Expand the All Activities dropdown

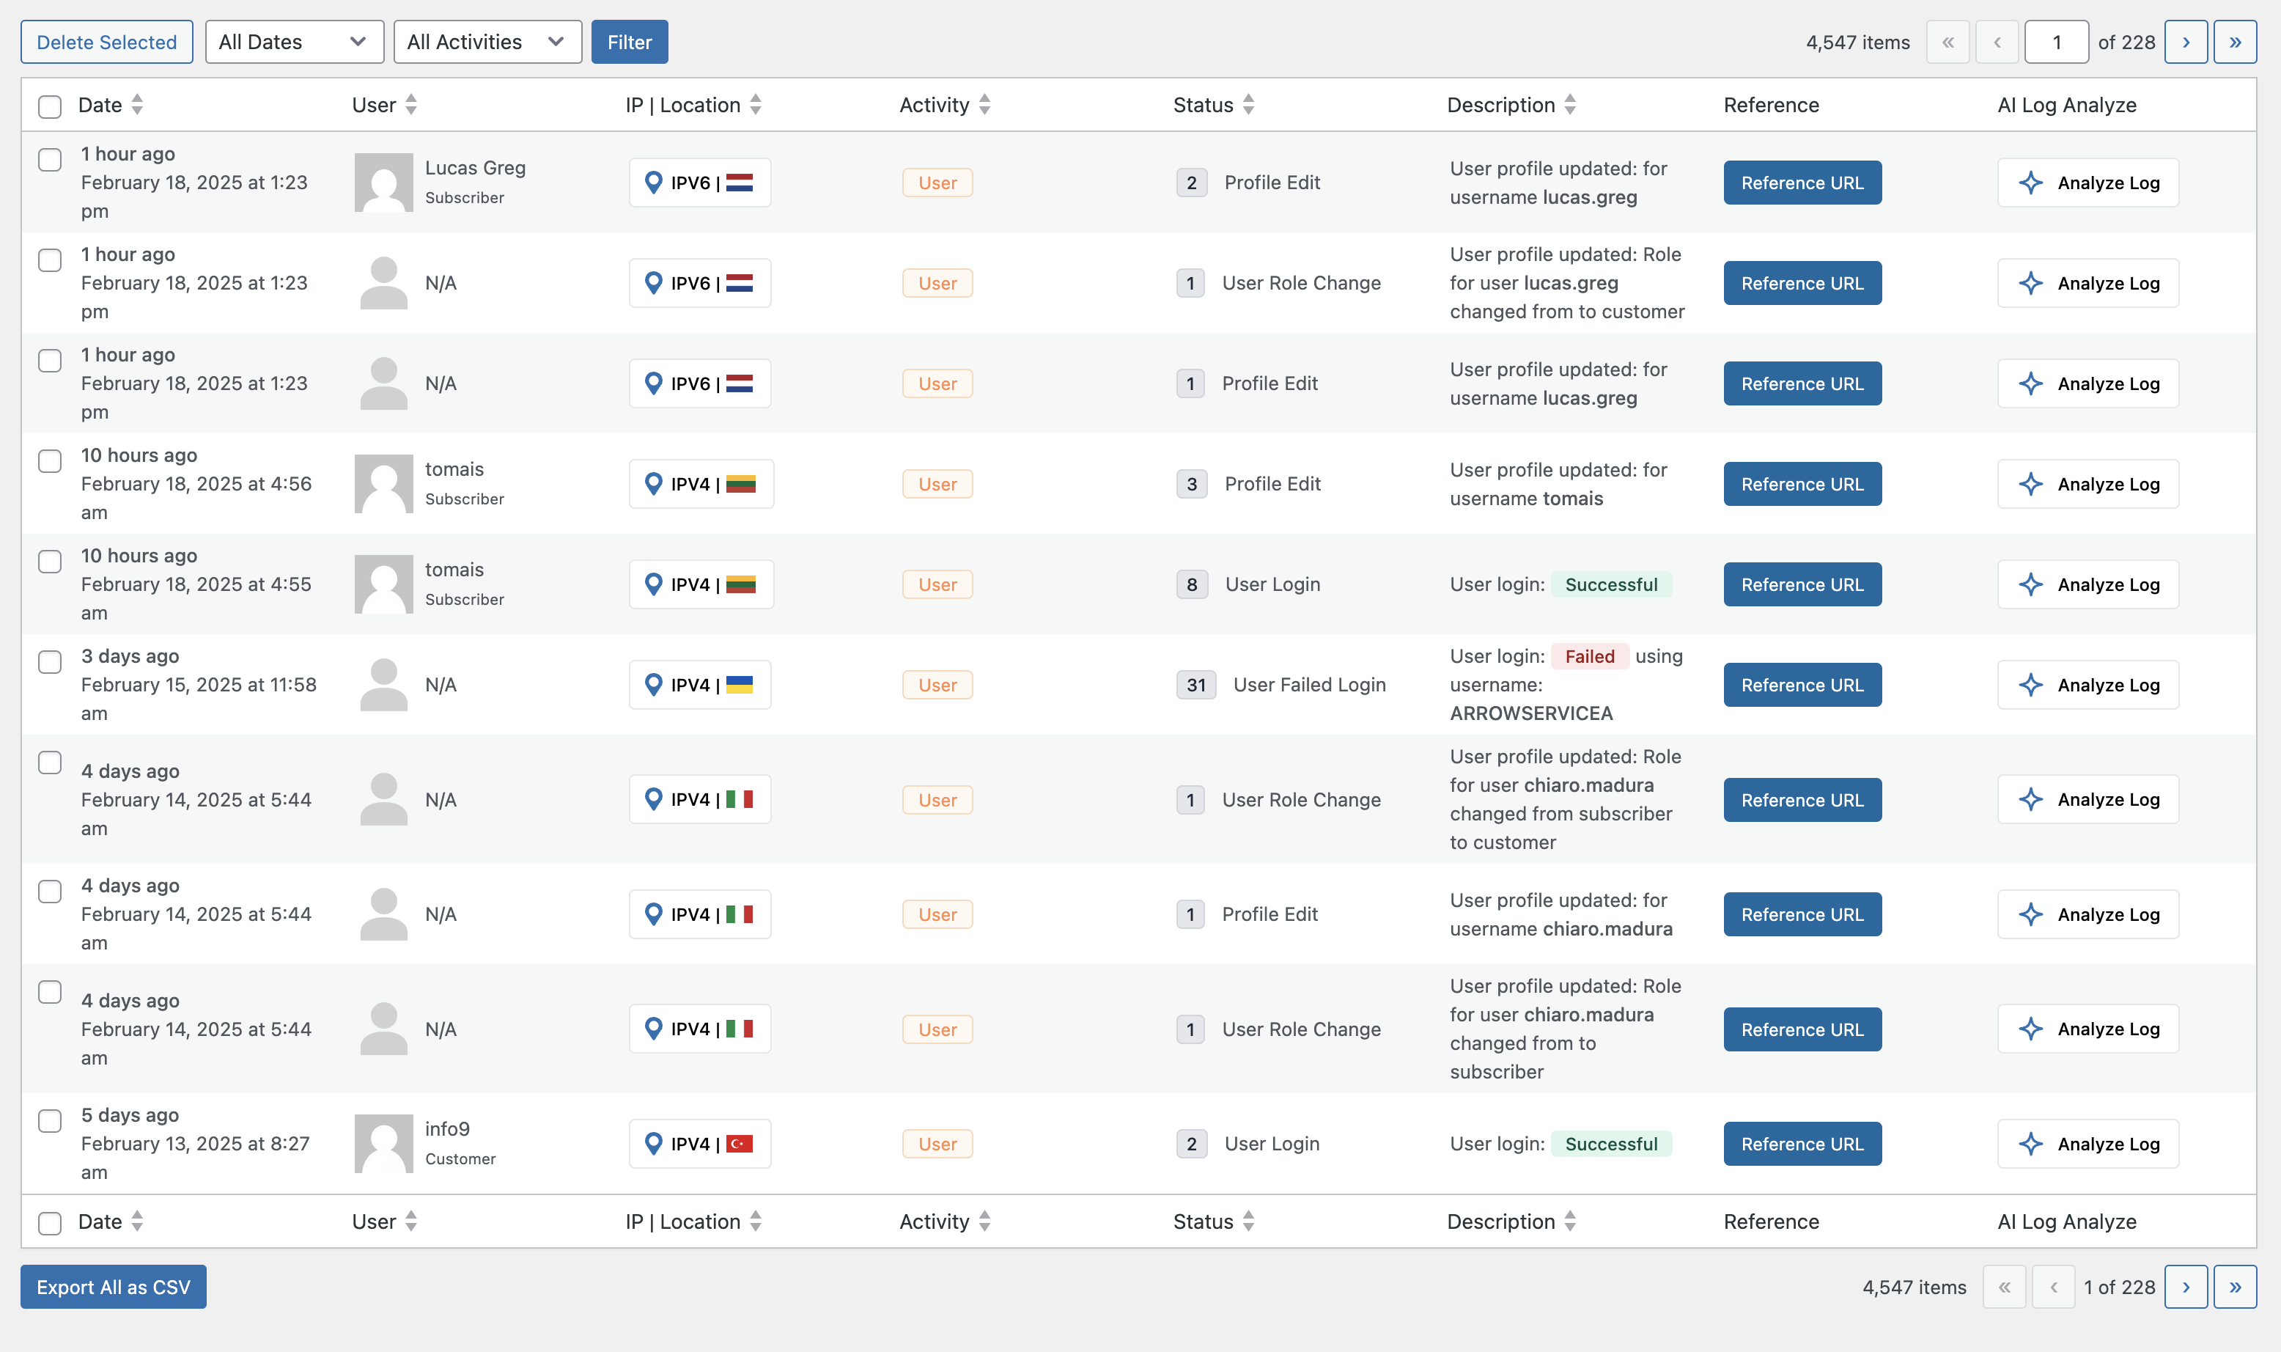[x=487, y=42]
